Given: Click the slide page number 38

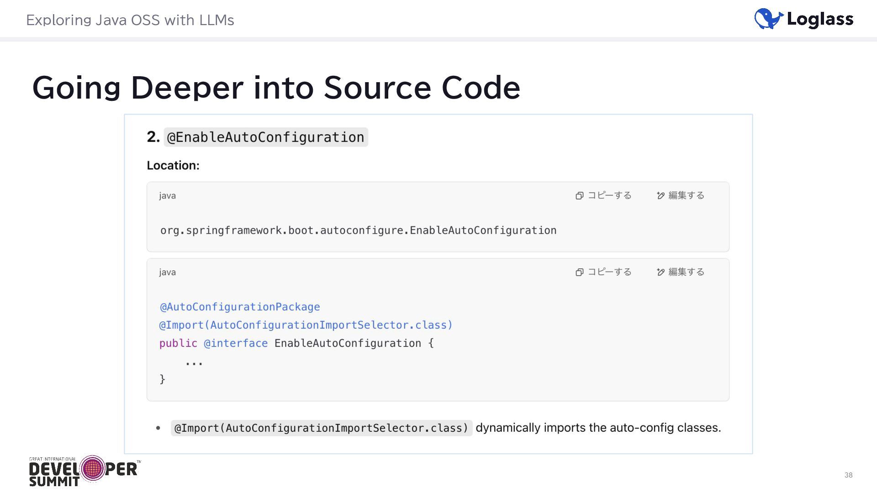Looking at the screenshot, I should pos(848,475).
